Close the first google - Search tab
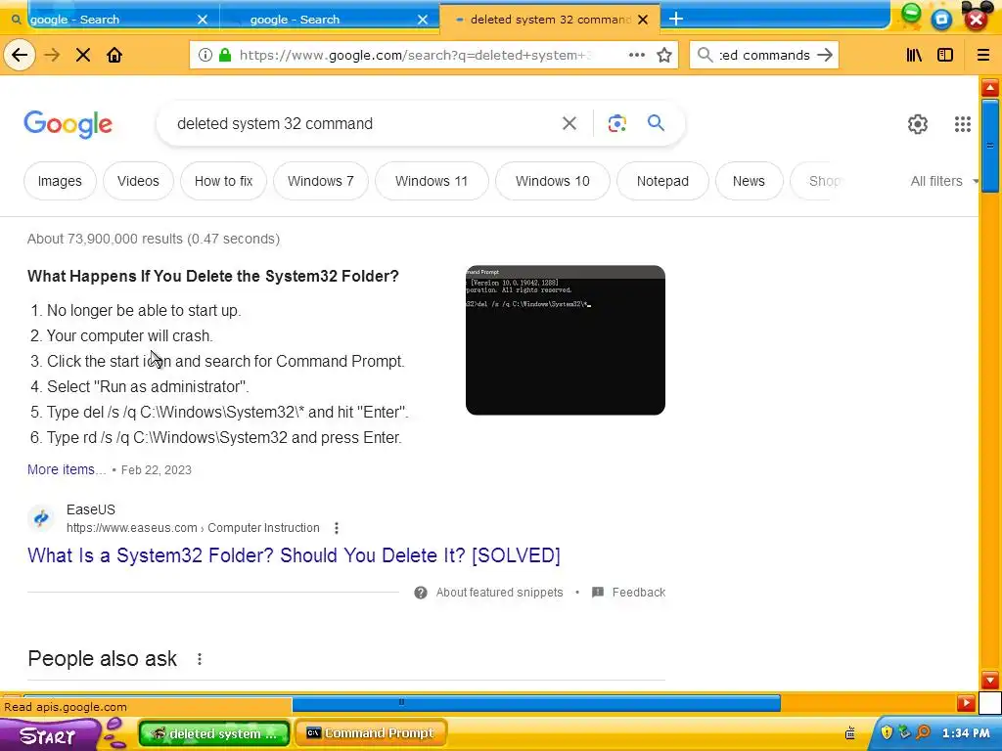The width and height of the screenshot is (1002, 751). (203, 20)
